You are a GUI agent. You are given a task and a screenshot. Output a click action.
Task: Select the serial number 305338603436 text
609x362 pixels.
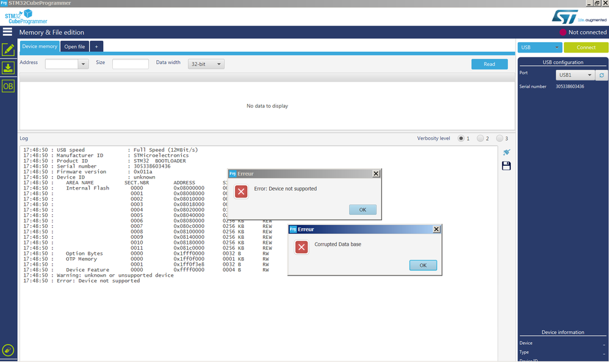(570, 87)
